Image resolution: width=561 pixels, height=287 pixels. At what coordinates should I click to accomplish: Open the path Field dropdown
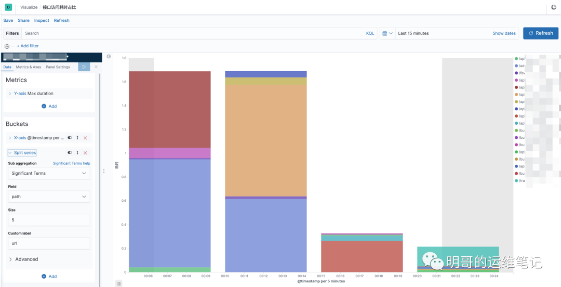[x=49, y=197]
